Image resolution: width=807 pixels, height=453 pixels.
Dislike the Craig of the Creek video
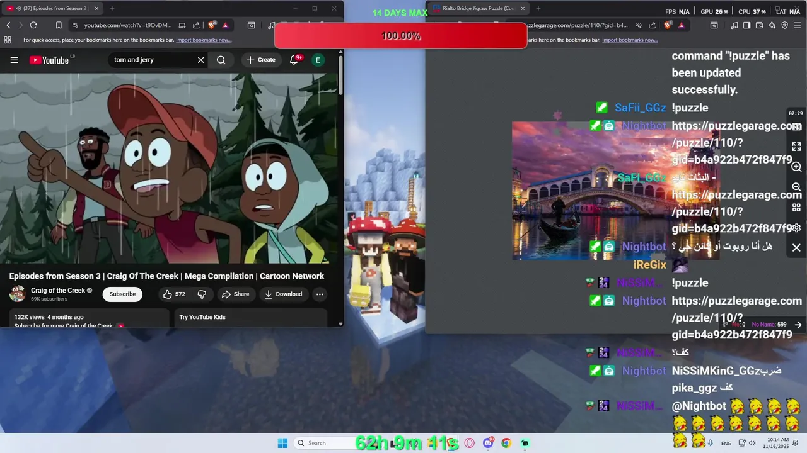pyautogui.click(x=202, y=294)
